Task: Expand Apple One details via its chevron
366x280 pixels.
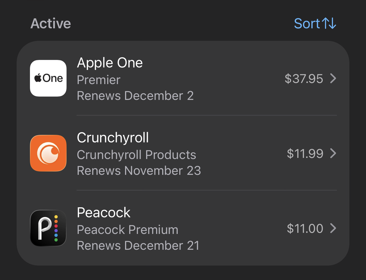Action: (333, 79)
